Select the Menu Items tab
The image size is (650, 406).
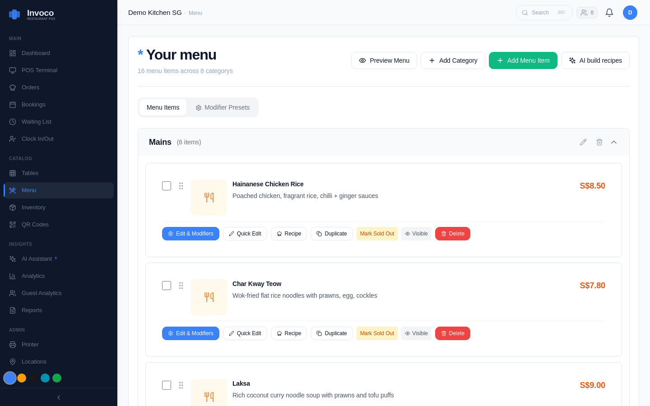coord(163,107)
